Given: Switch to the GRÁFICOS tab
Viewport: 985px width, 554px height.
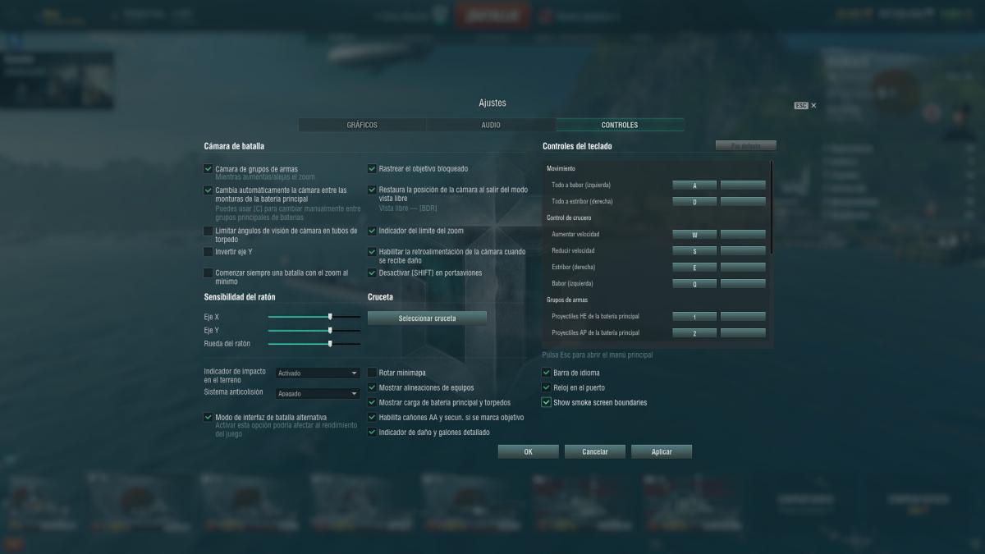Looking at the screenshot, I should coord(362,125).
